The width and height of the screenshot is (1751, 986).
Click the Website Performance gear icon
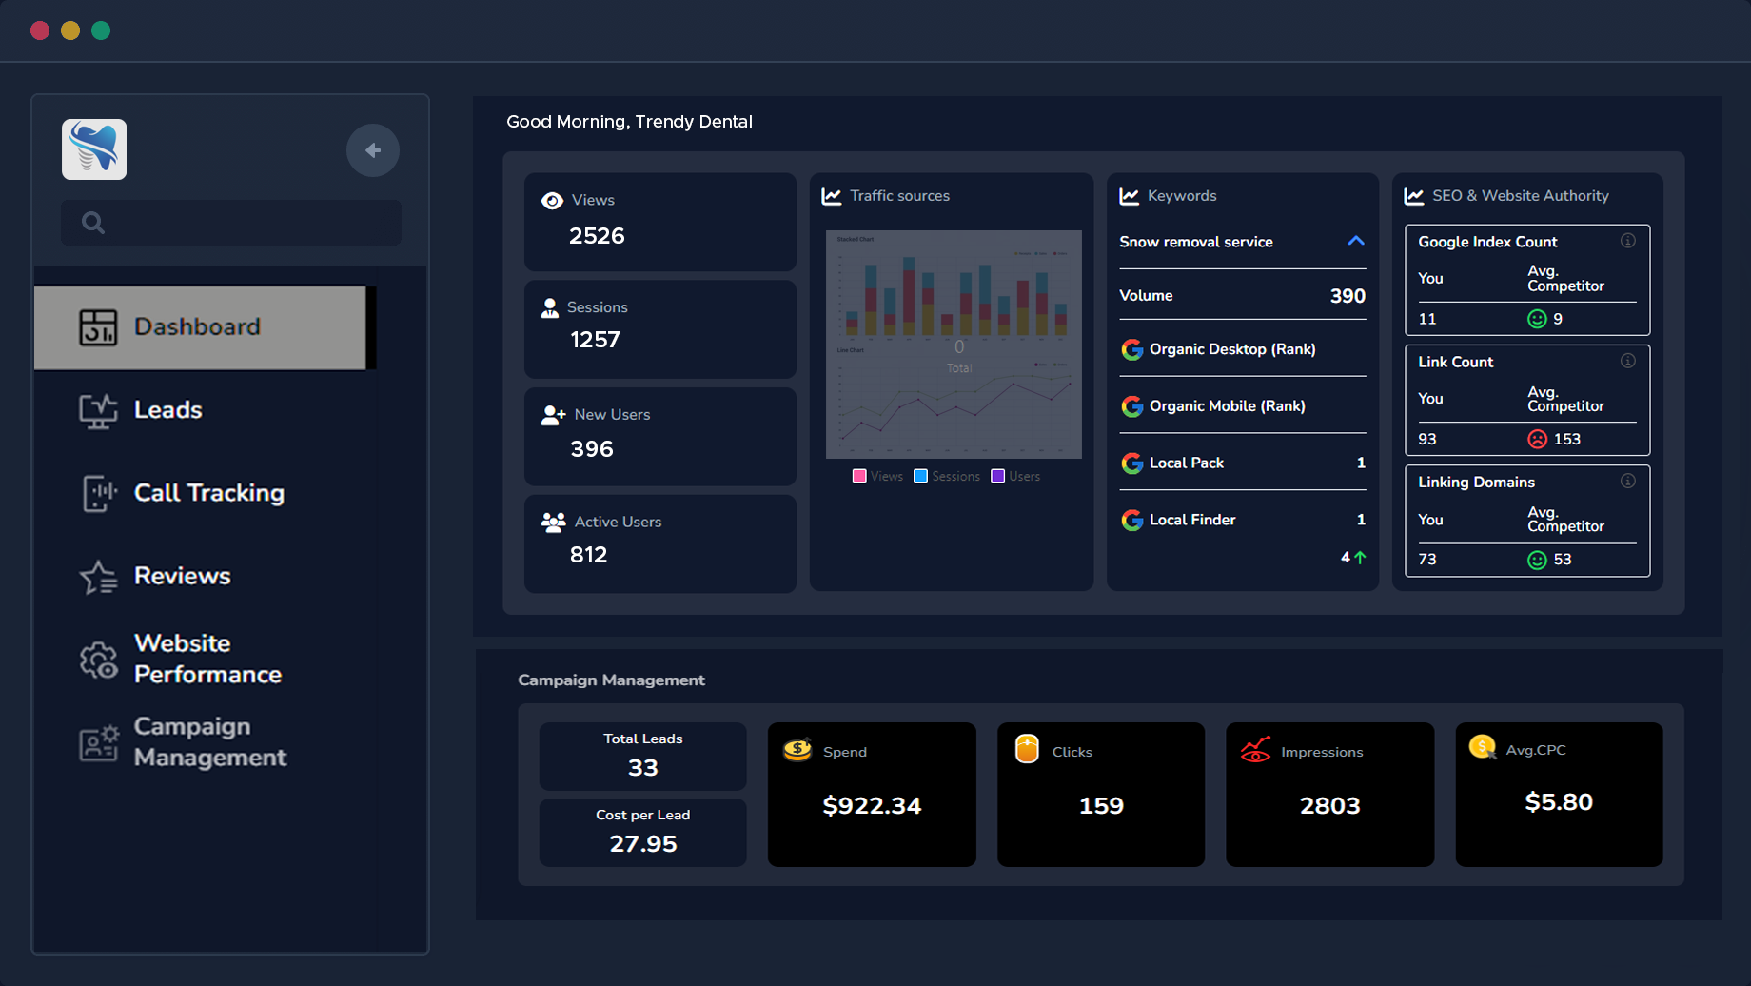click(98, 660)
